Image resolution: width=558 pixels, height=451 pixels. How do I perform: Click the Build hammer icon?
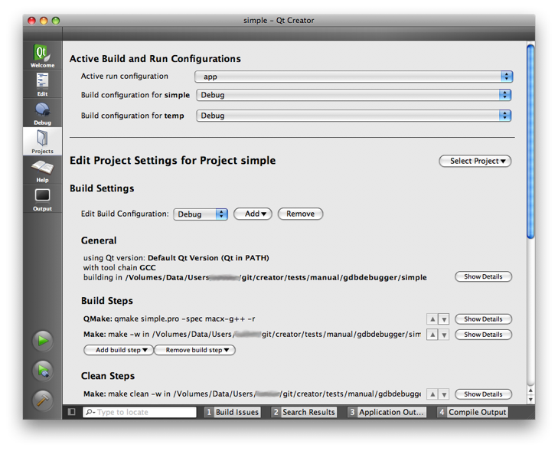tap(42, 399)
